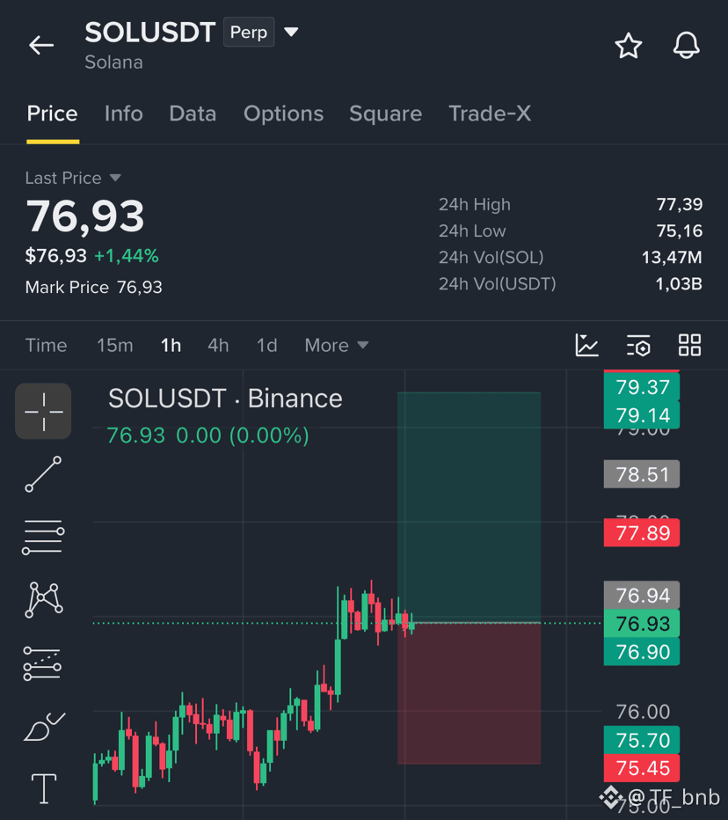Open chart indicators line-graph icon
This screenshot has height=820, width=728.
(587, 345)
